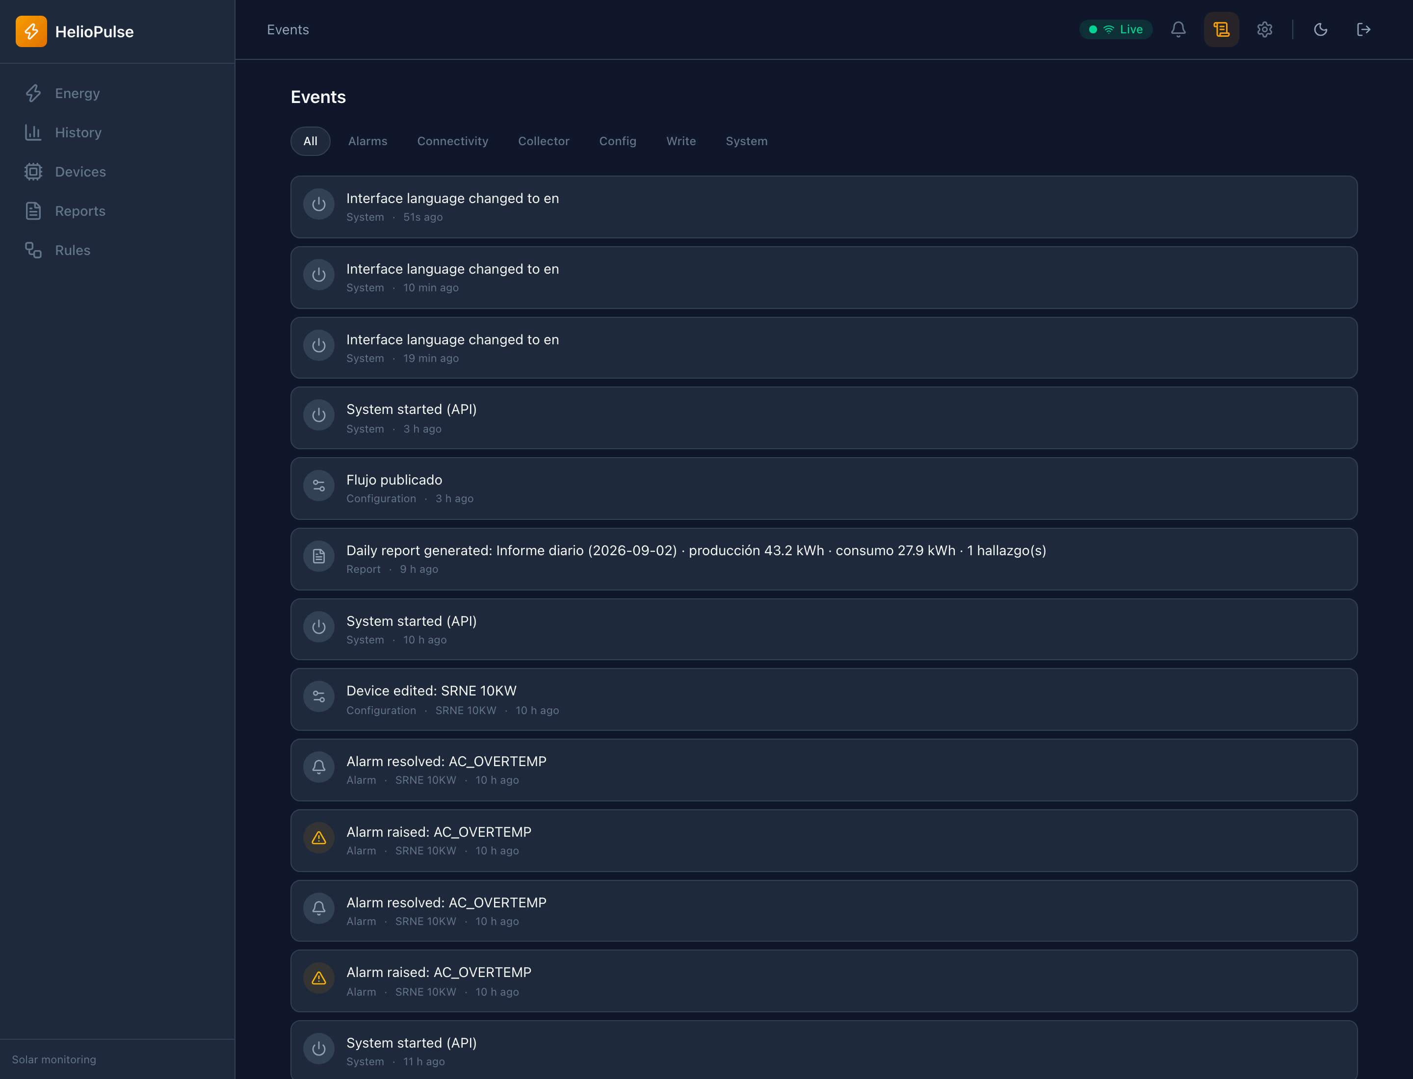Select the All events filter
Viewport: 1413px width, 1079px height.
[x=311, y=141]
